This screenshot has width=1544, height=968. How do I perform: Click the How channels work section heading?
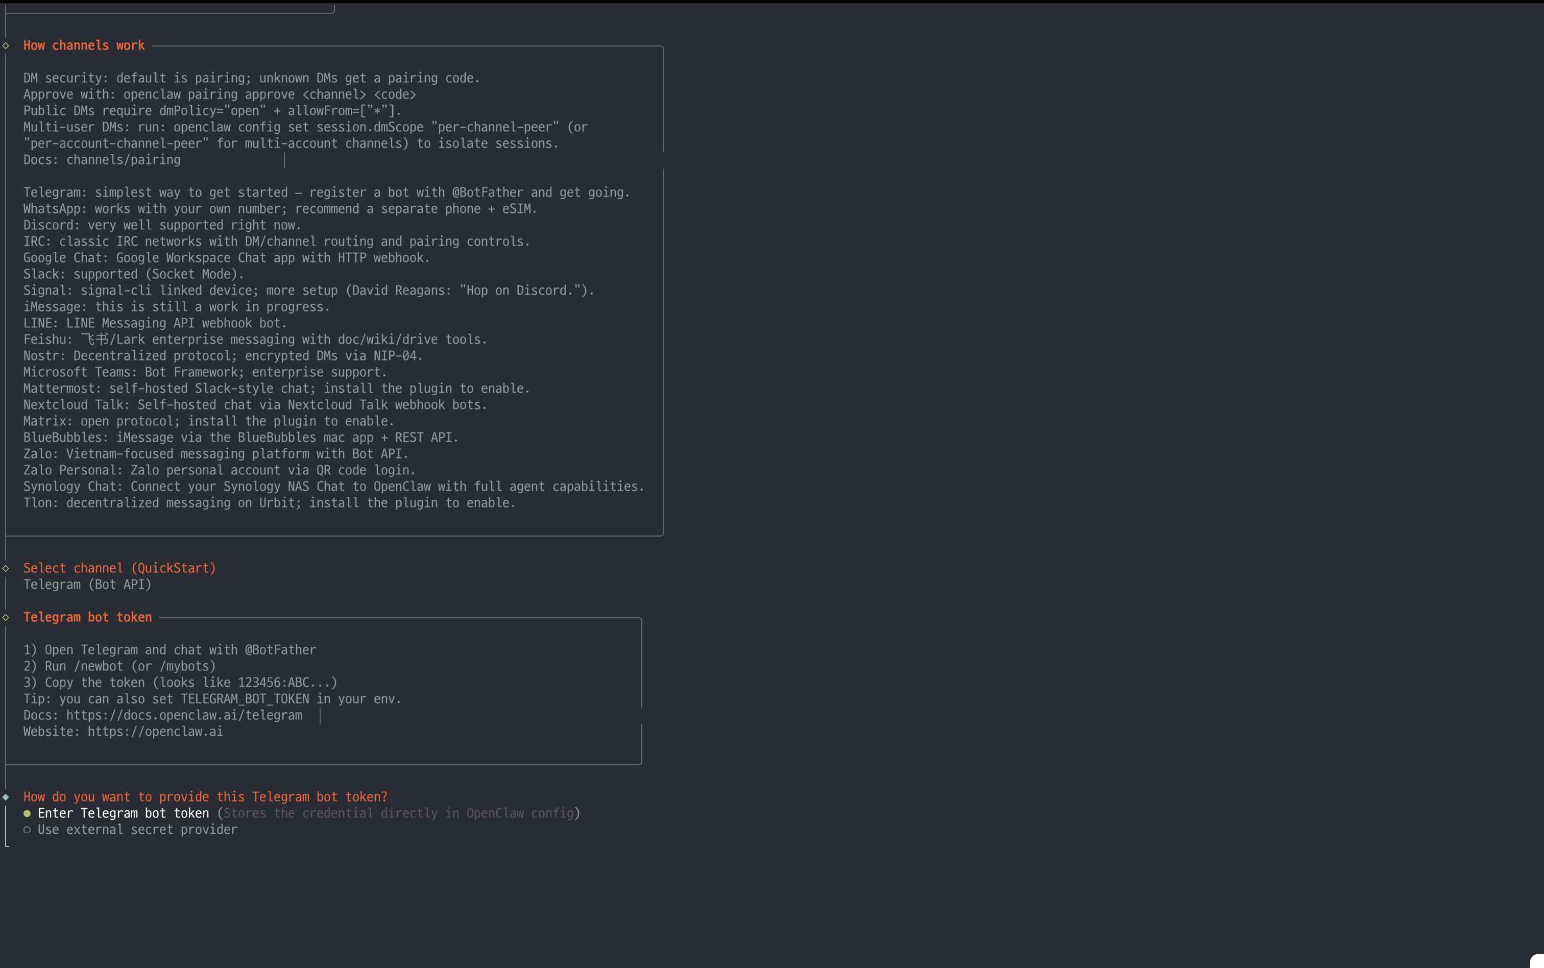(84, 45)
